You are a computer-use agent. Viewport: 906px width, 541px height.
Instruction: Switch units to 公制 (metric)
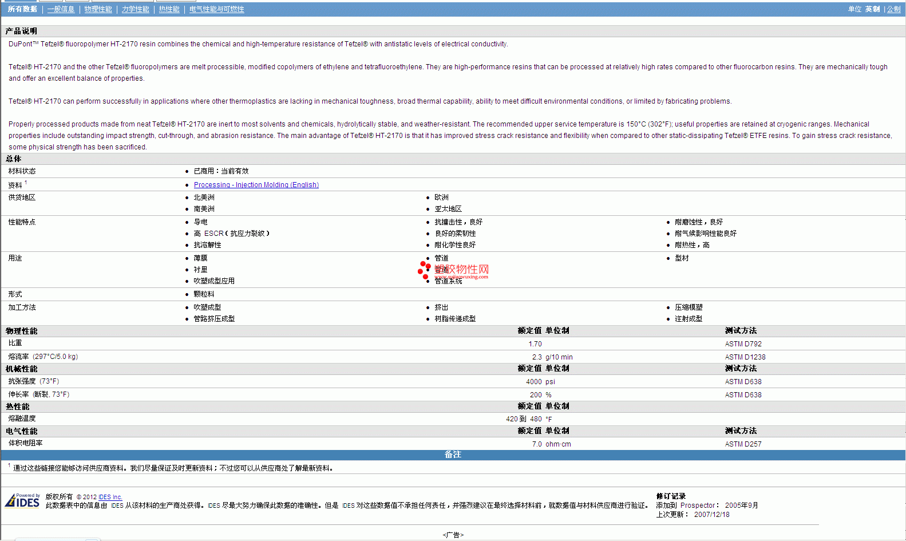893,9
